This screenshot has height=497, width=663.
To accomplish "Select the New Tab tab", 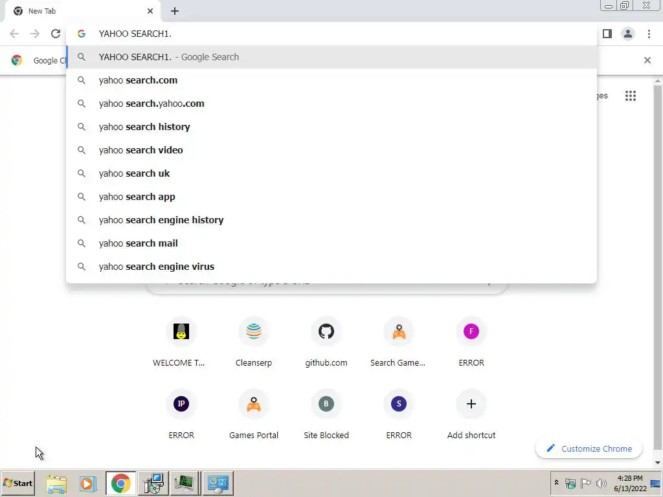I will point(82,12).
